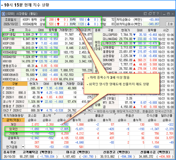The image size is (176, 160).
Task: Minimize the 시장종합 window
Action: tap(164, 14)
